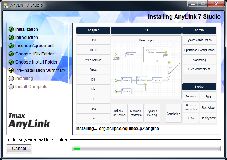Click the Reliable Messaging box

tap(119, 113)
